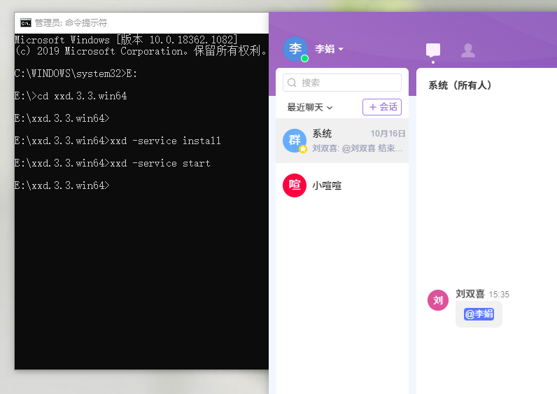Click the yellow star badge on group avatar
The image size is (557, 394).
pyautogui.click(x=303, y=149)
